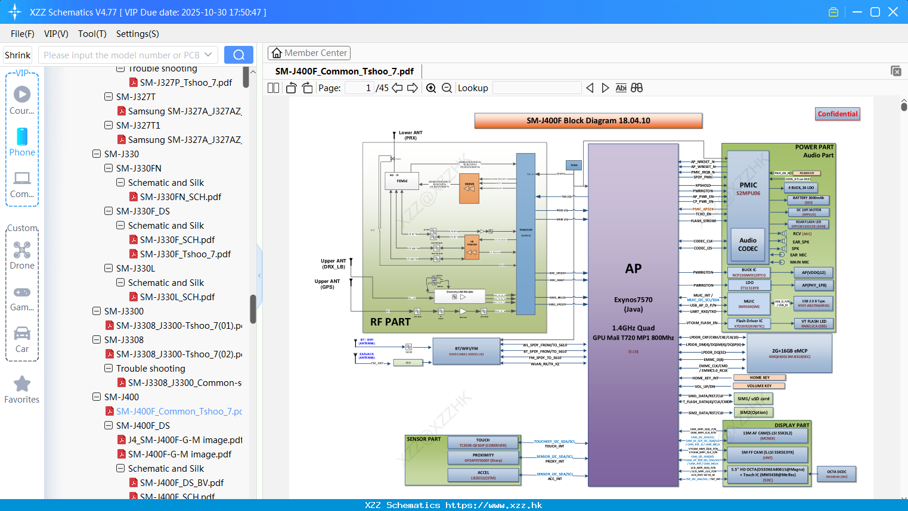
Task: Collapse the SM-J330 tree node
Action: (97, 154)
